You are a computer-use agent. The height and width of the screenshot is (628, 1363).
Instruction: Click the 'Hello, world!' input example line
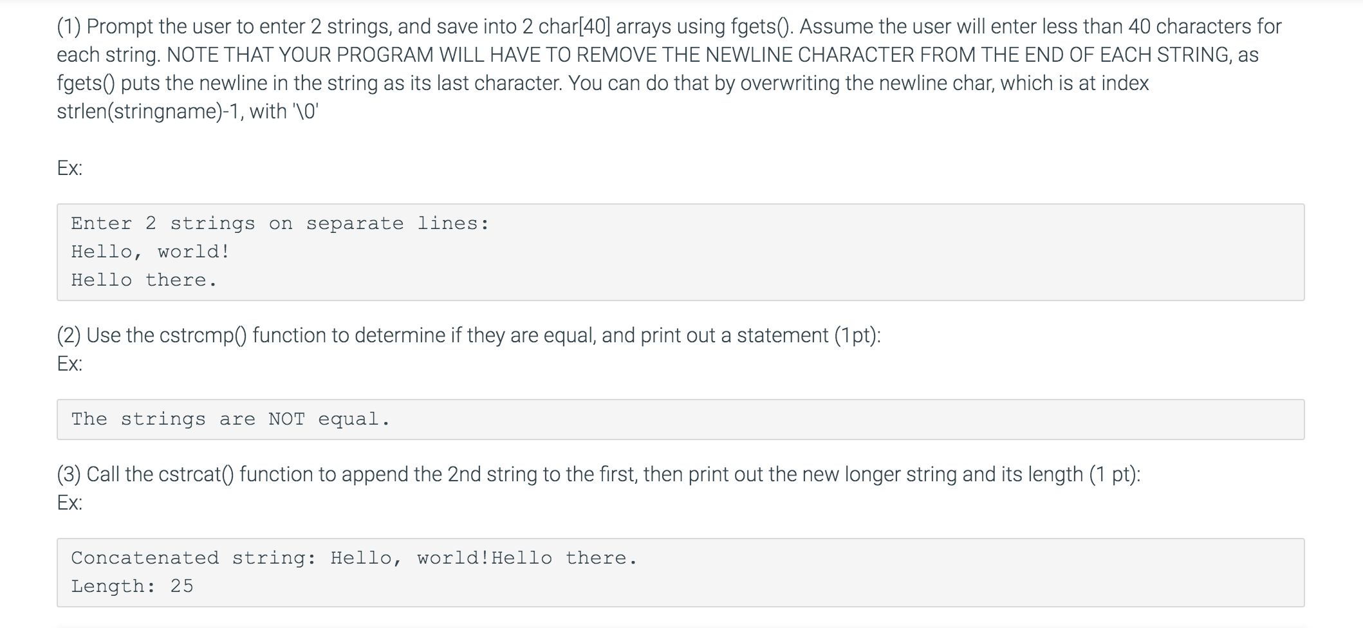[x=150, y=252]
